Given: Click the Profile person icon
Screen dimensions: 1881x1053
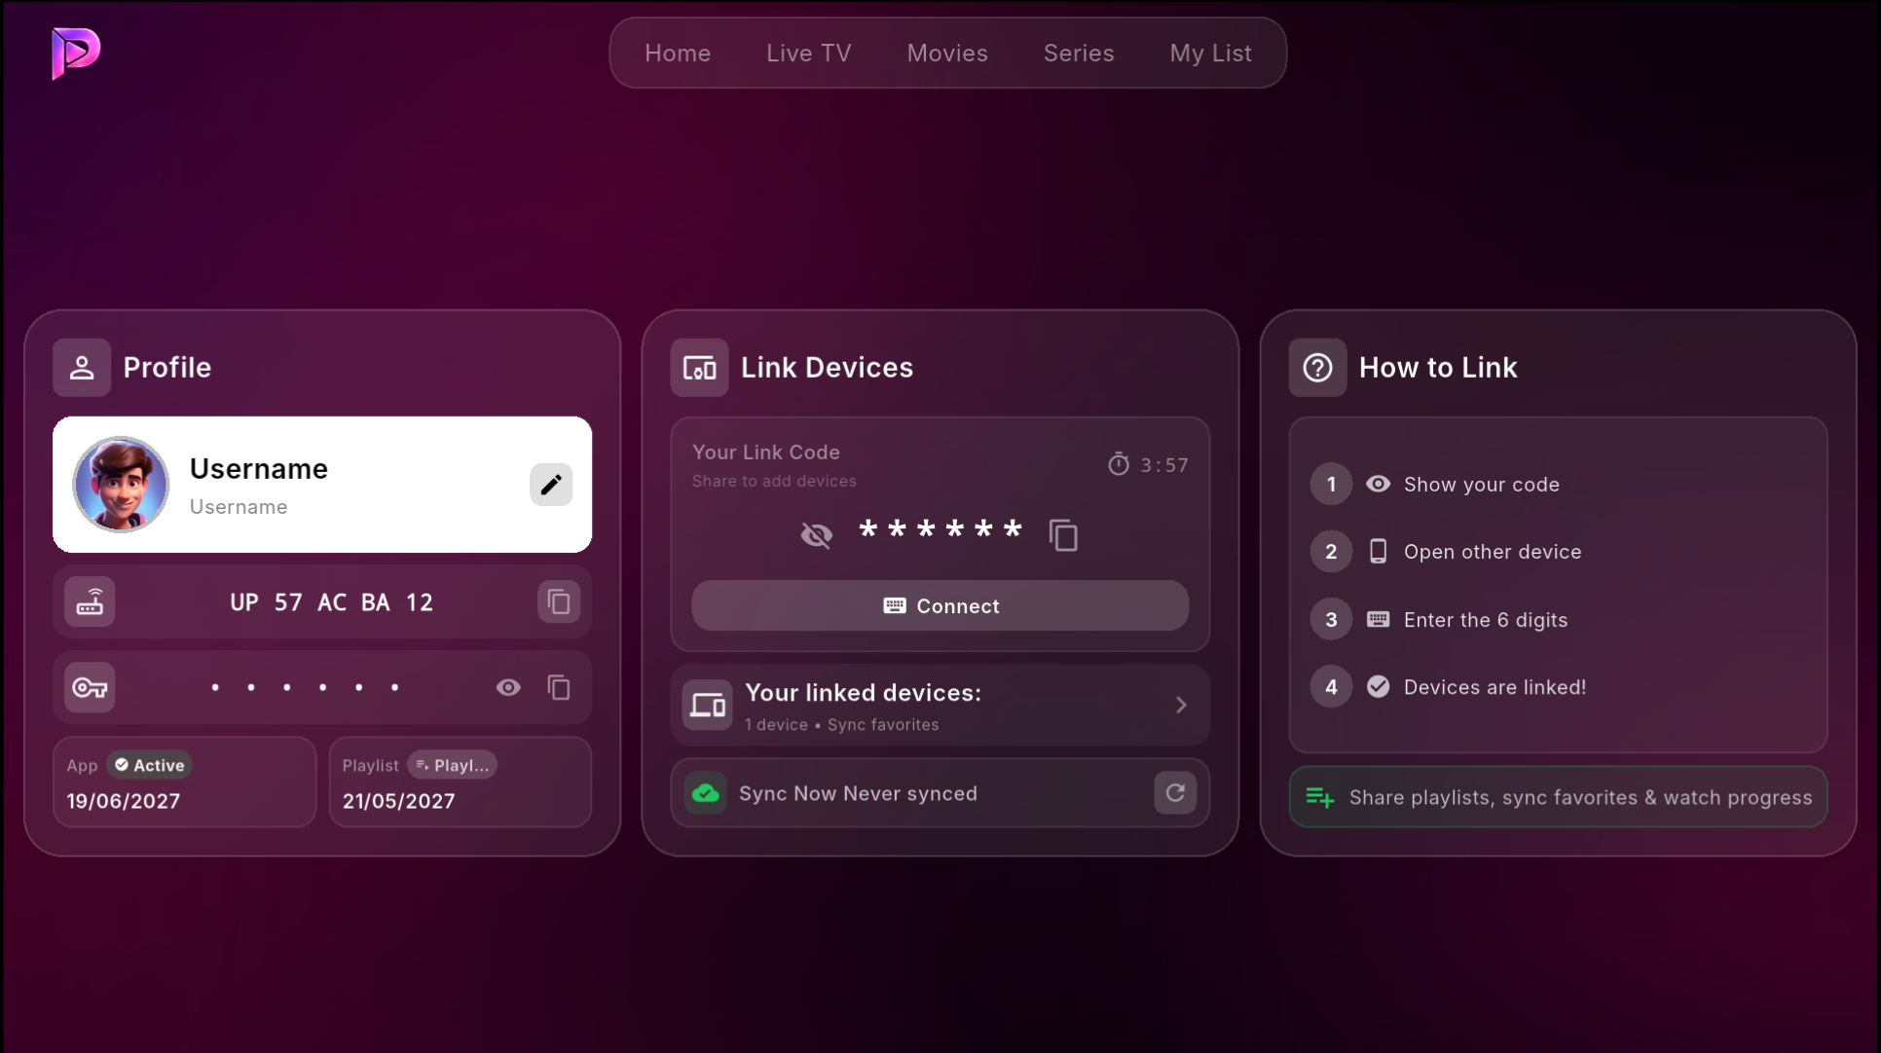Looking at the screenshot, I should point(82,368).
